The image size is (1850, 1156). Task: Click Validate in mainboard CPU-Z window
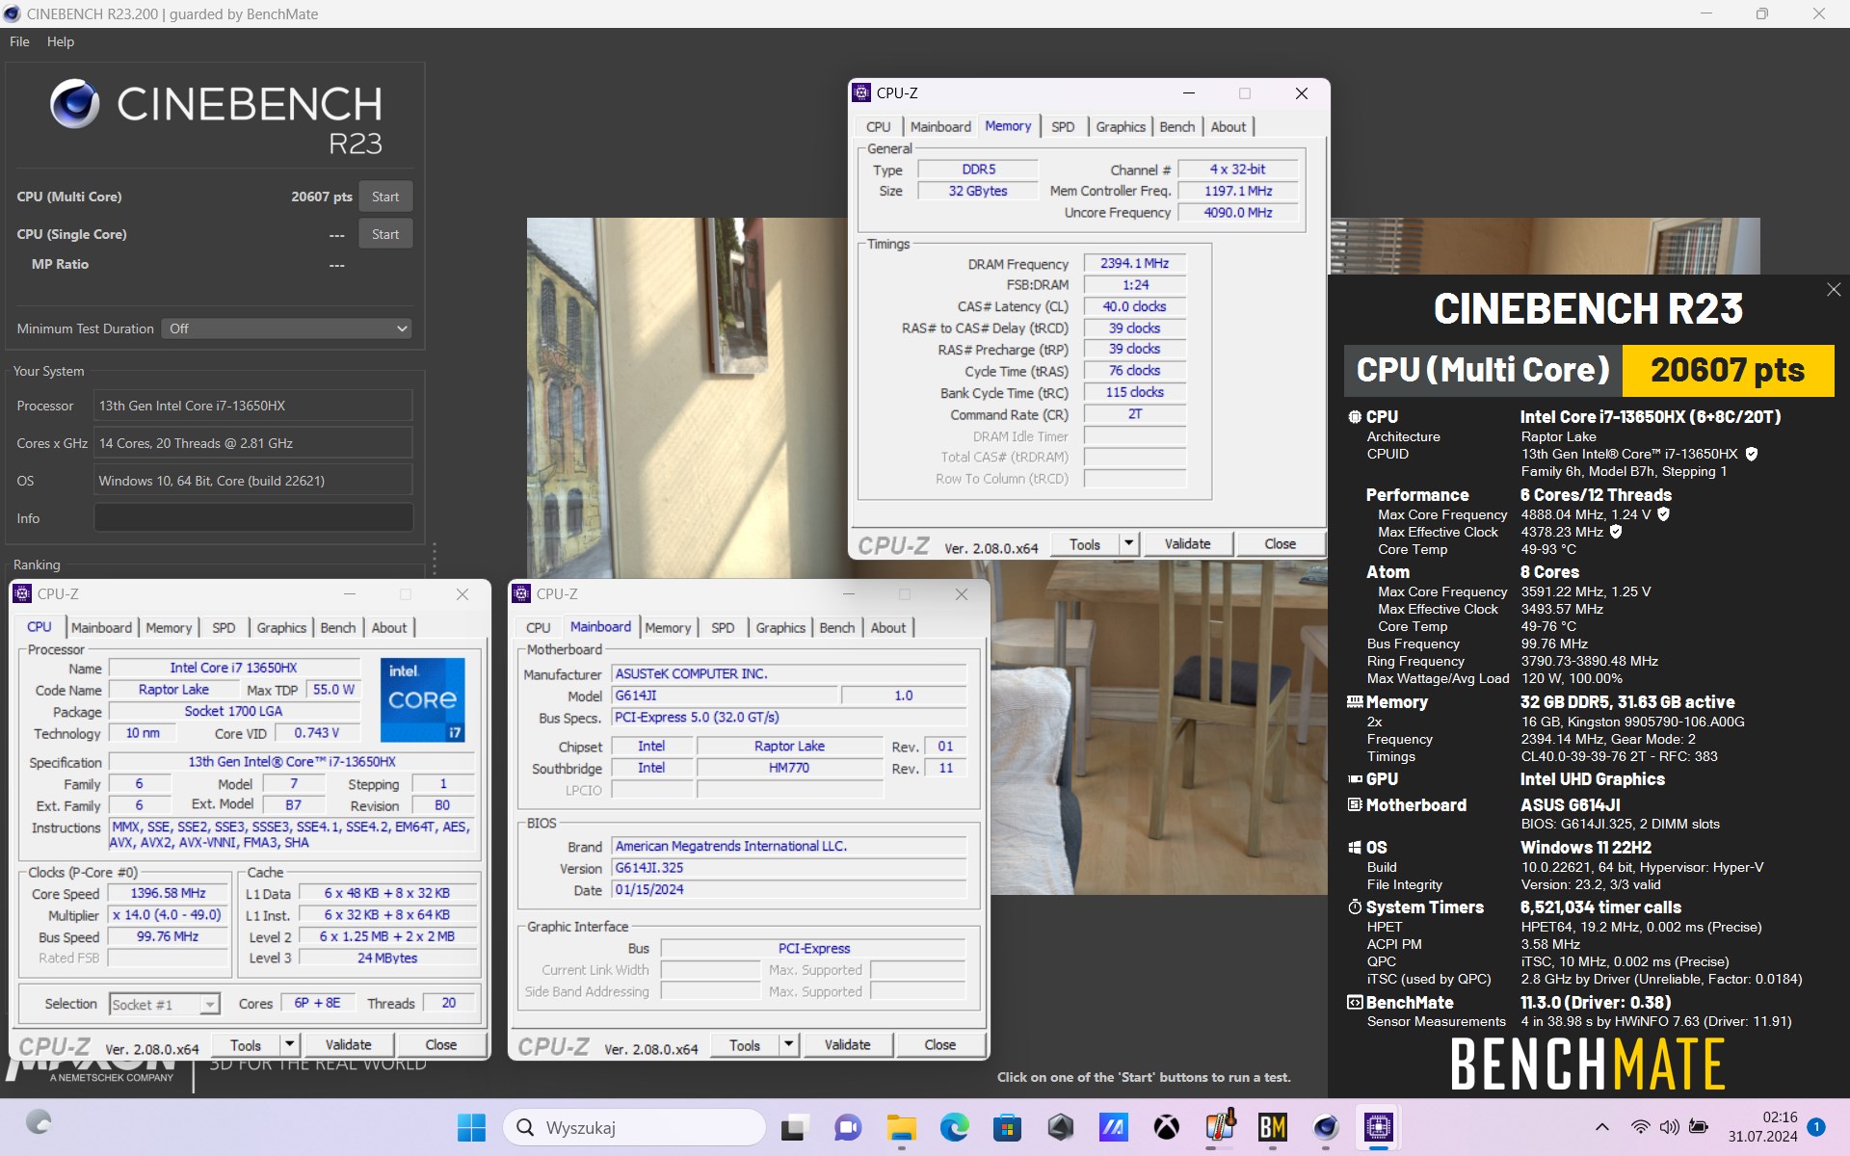point(847,1045)
